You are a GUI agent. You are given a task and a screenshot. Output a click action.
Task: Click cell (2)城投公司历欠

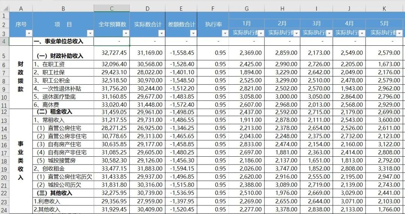coord(63,185)
